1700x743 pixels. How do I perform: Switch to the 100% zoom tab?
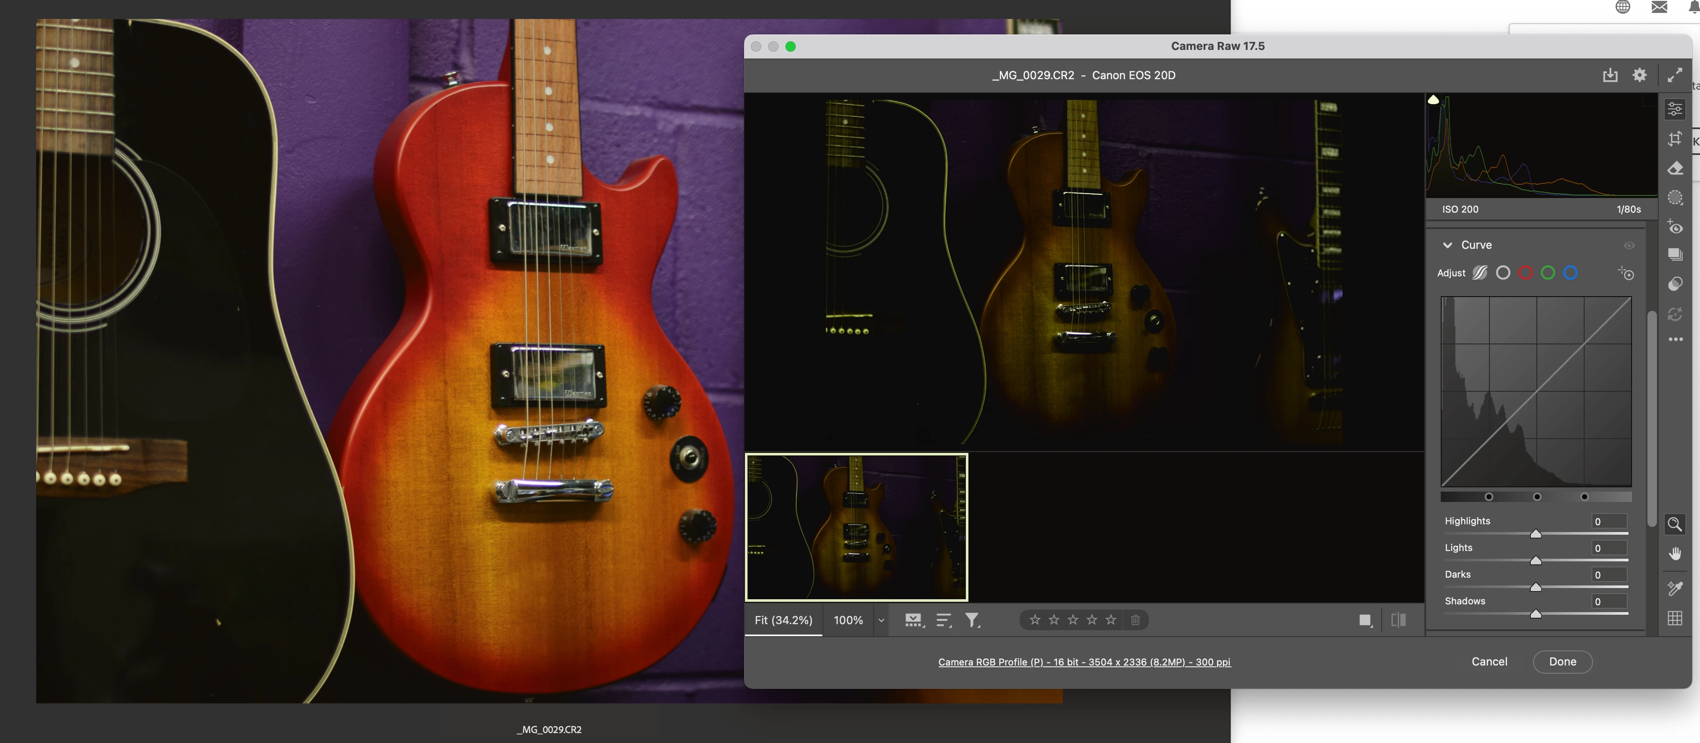[848, 620]
